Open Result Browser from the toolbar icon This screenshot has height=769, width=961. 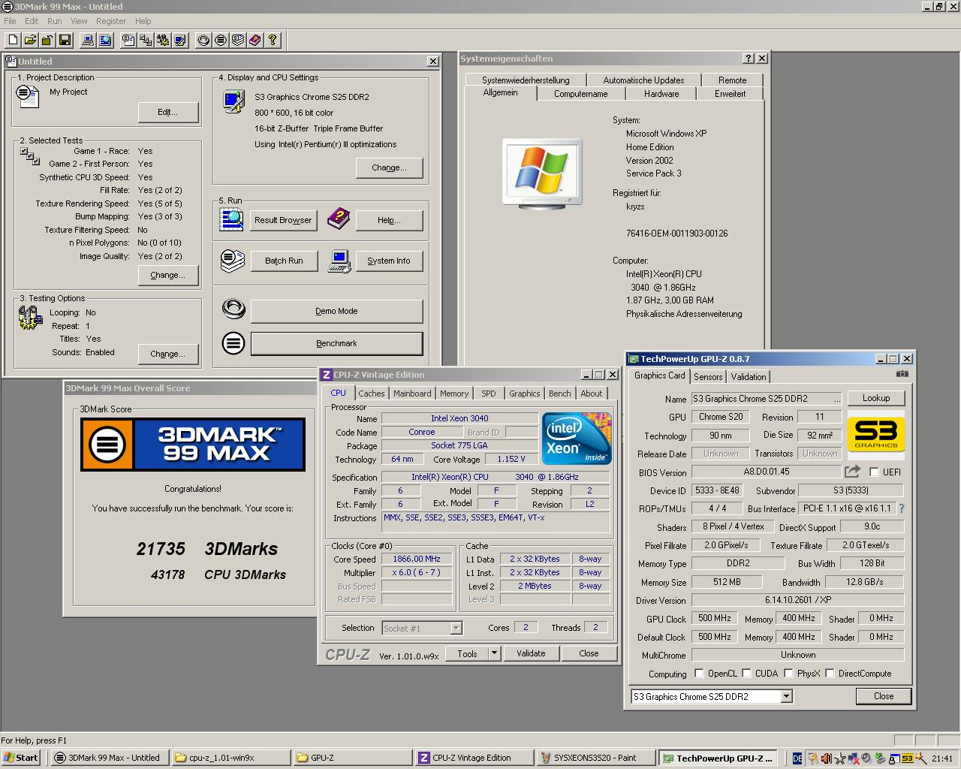coord(105,40)
